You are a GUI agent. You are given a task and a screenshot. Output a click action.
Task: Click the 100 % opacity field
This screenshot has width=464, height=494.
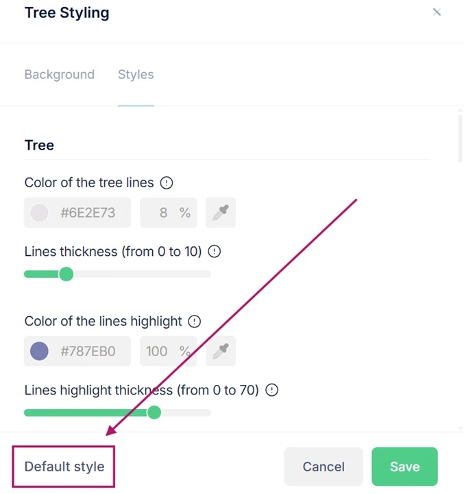coord(168,351)
